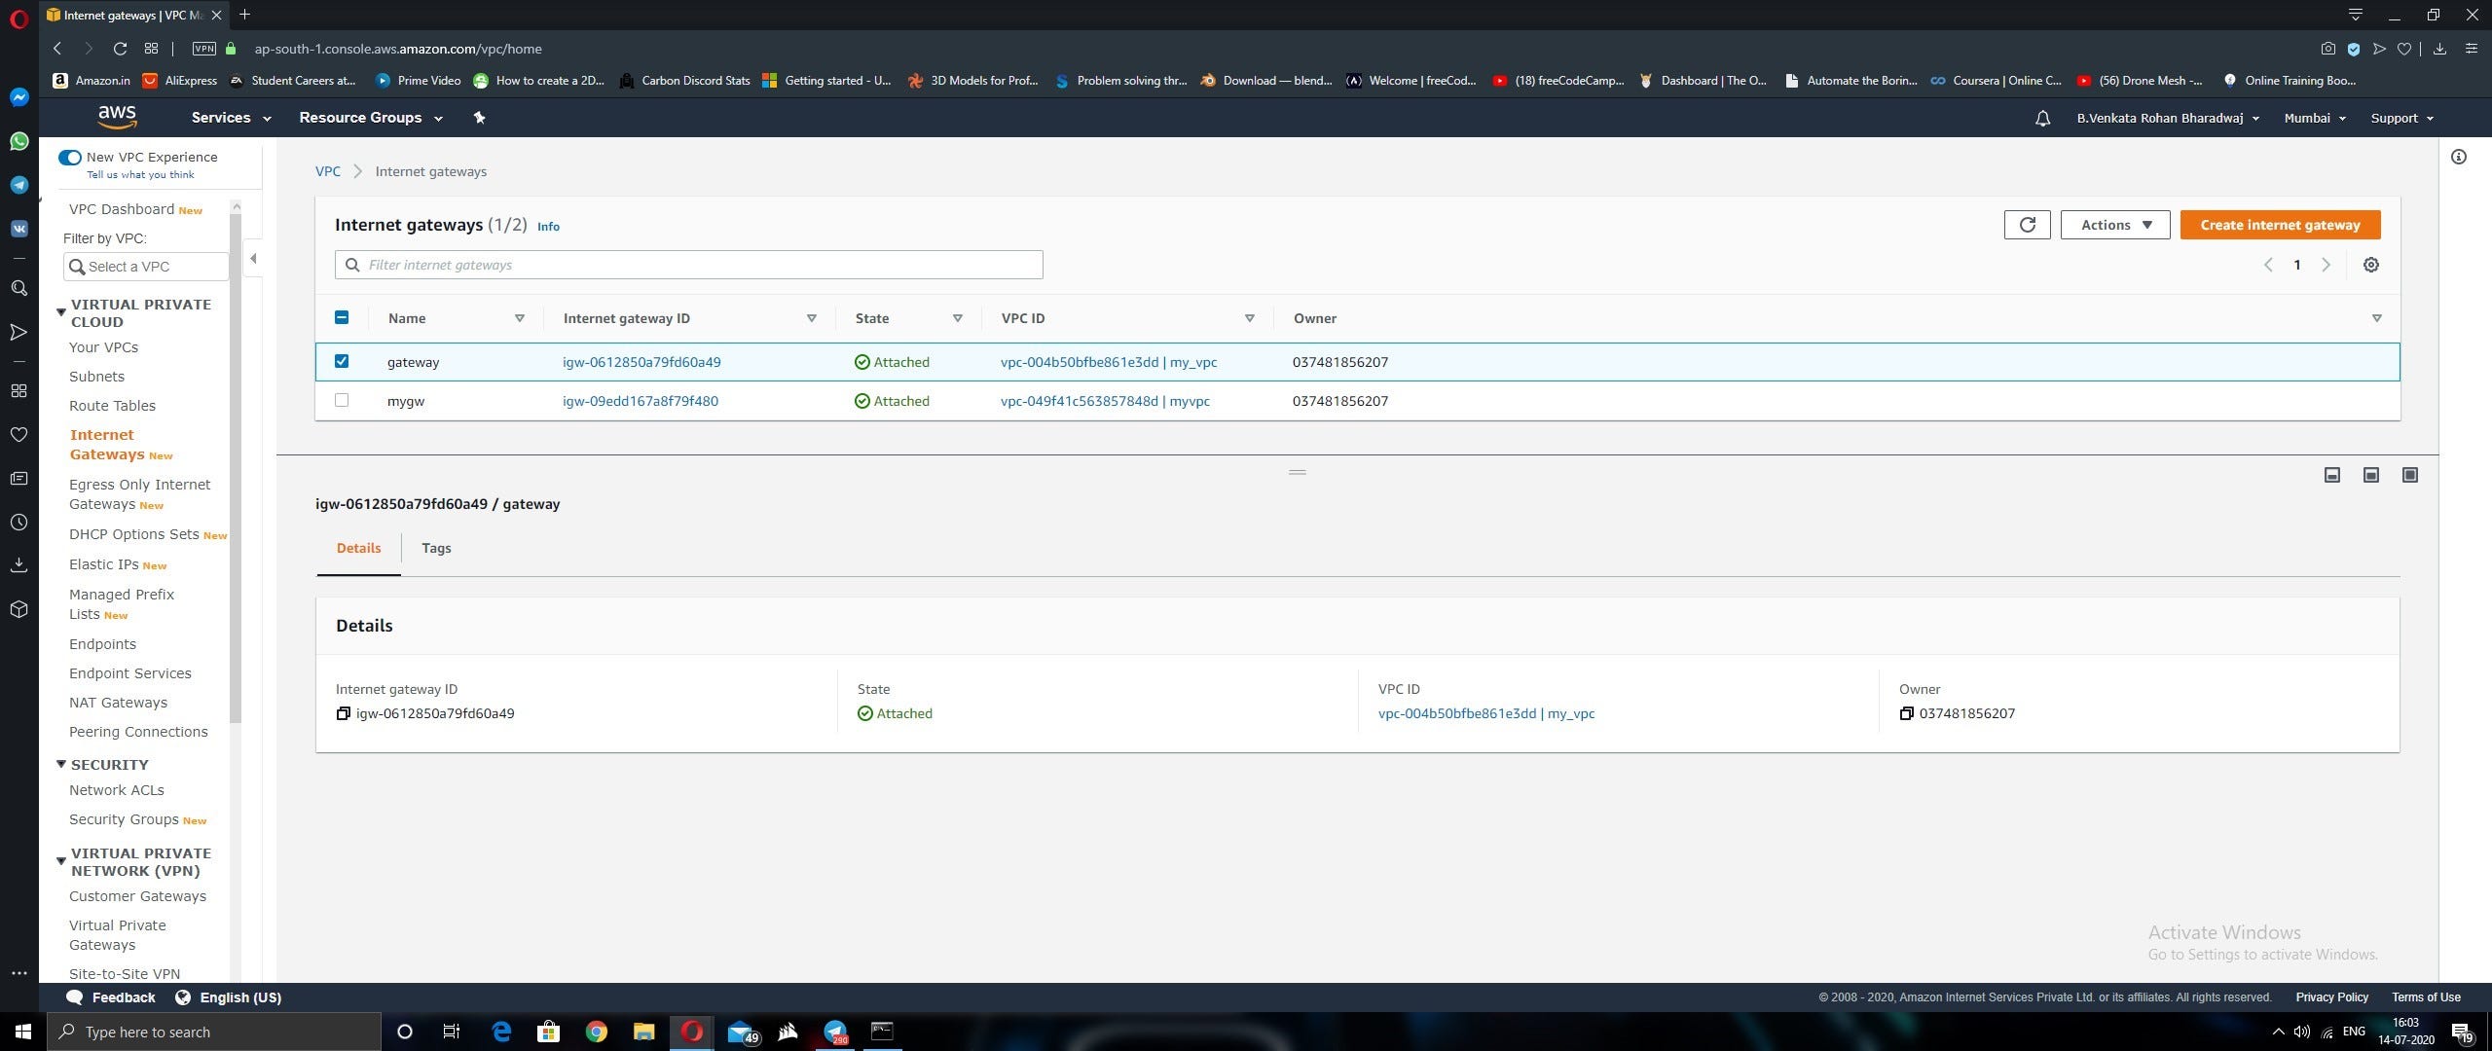Open the Actions dropdown
This screenshot has height=1051, width=2492.
(x=2115, y=225)
